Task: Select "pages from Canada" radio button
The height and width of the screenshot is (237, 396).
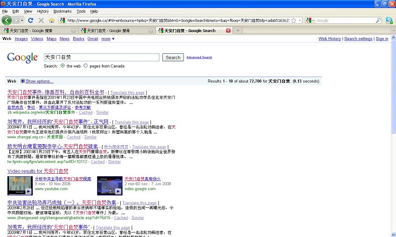Action: point(86,66)
